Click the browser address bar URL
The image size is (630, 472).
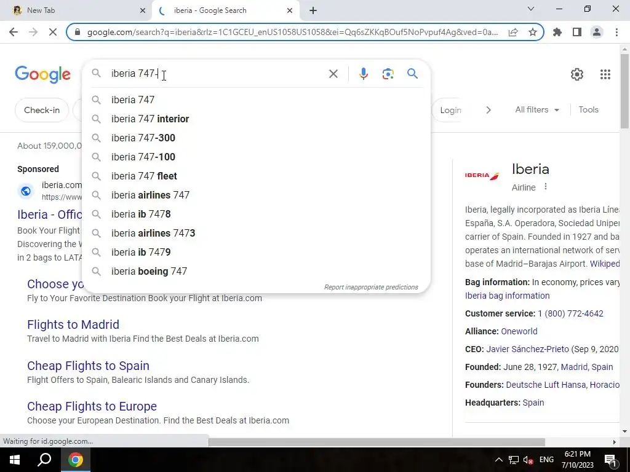click(292, 32)
